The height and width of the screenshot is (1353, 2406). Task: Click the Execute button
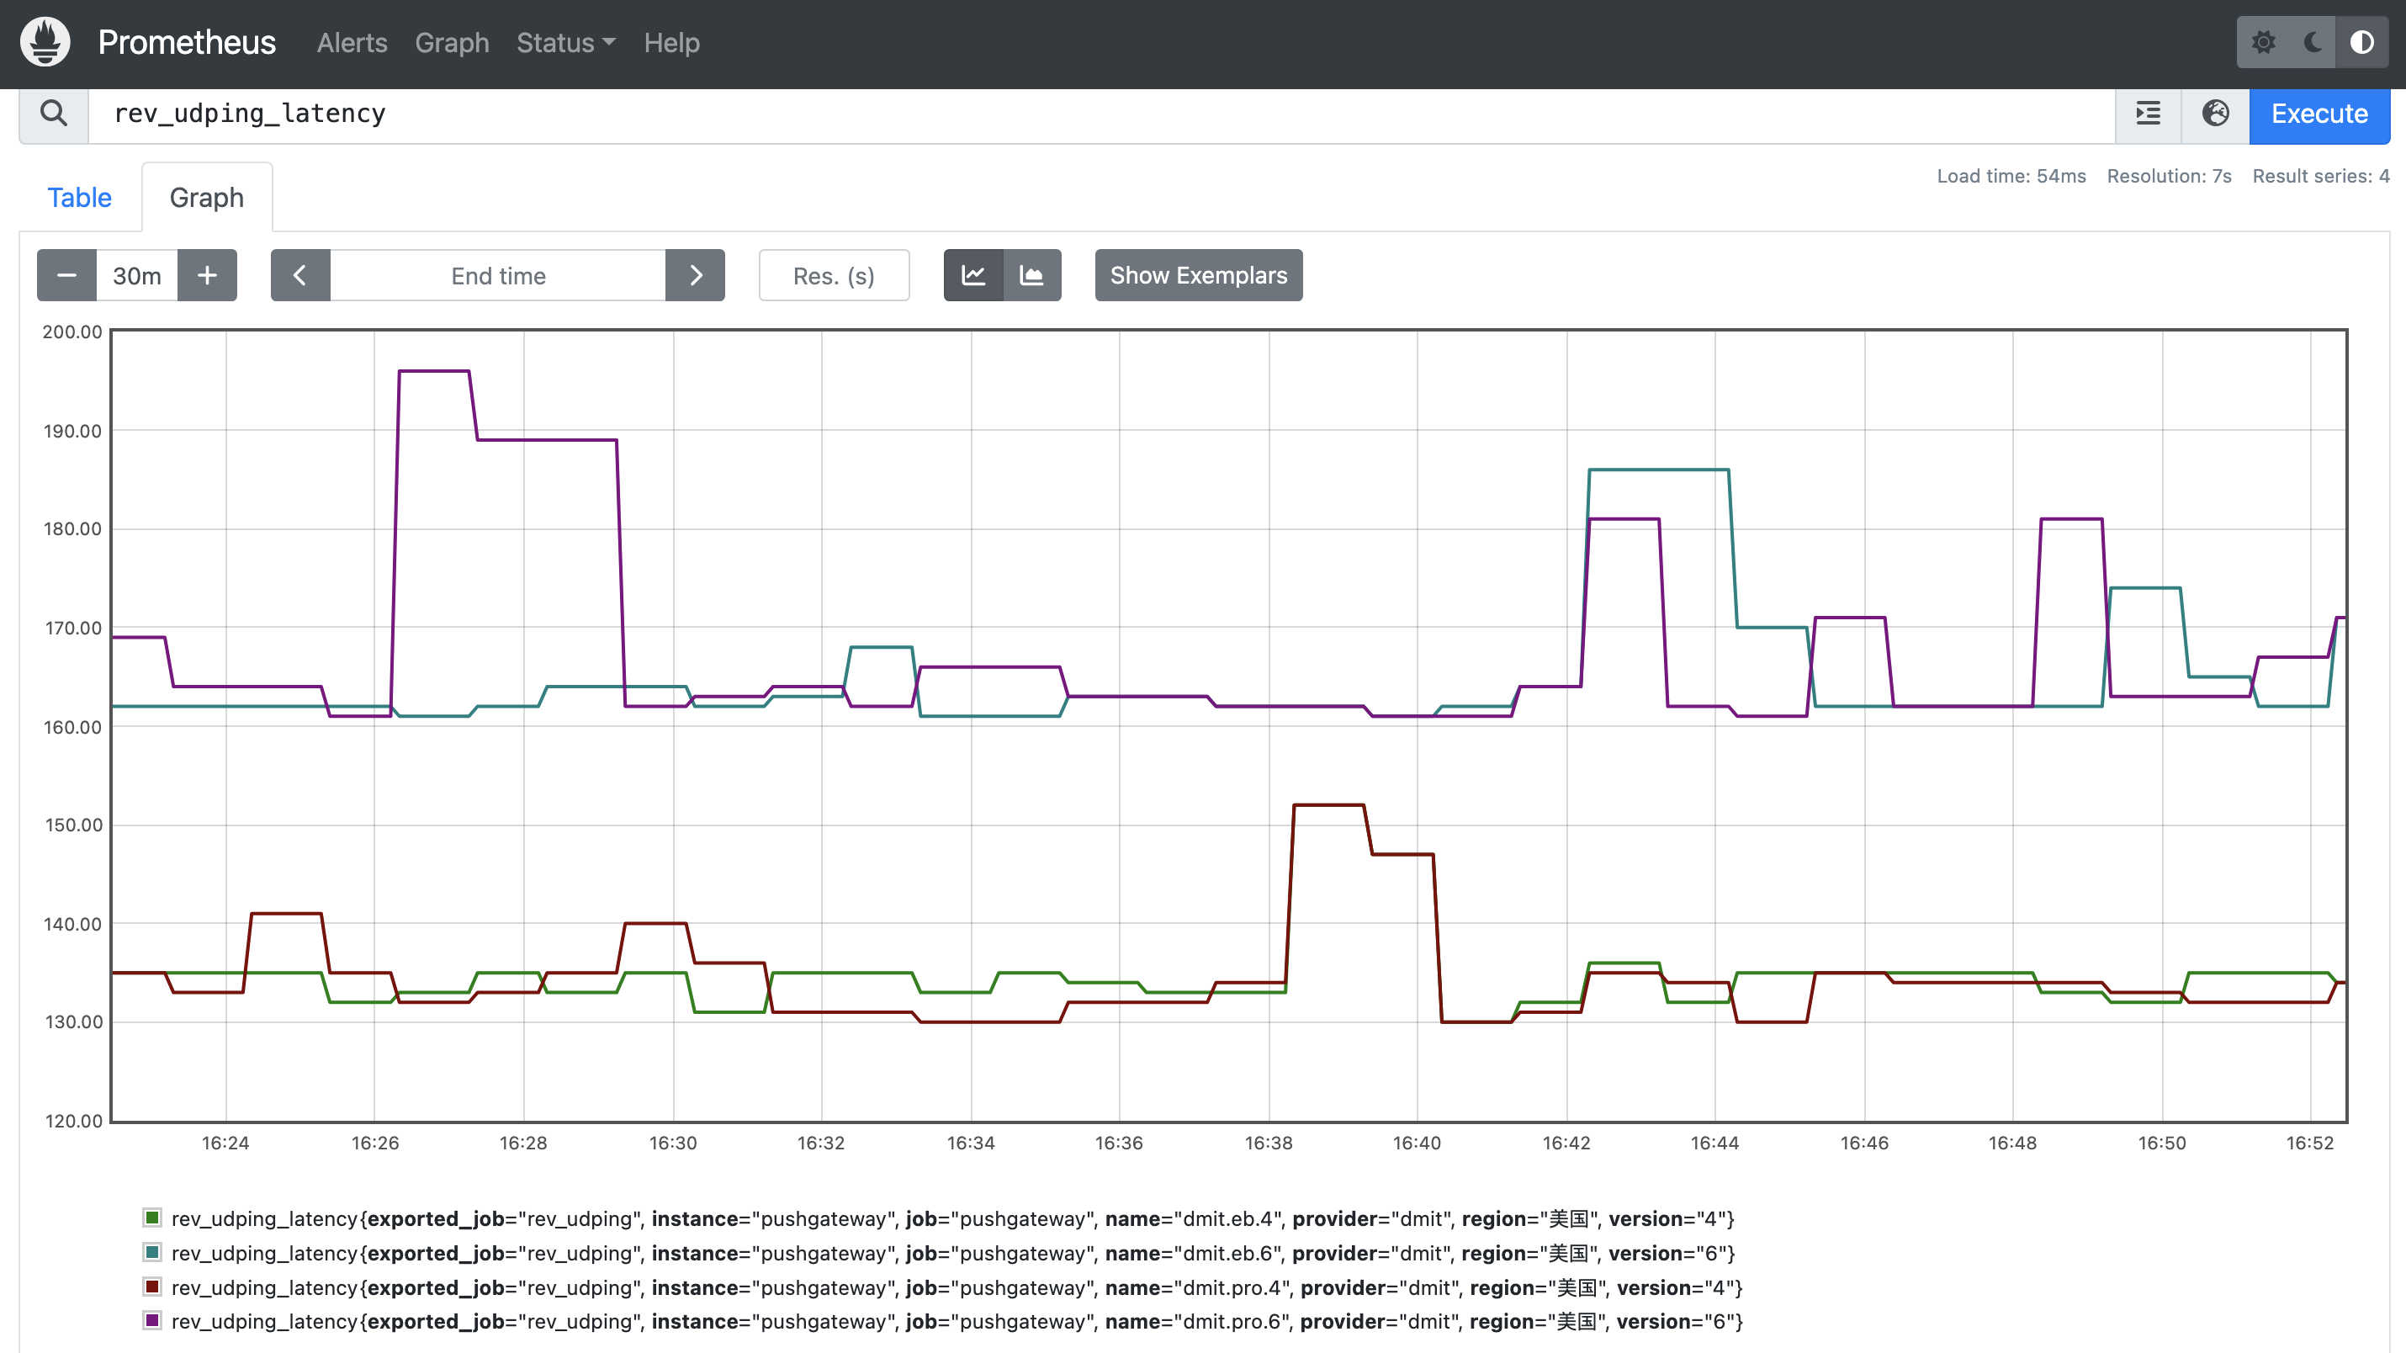[2319, 114]
